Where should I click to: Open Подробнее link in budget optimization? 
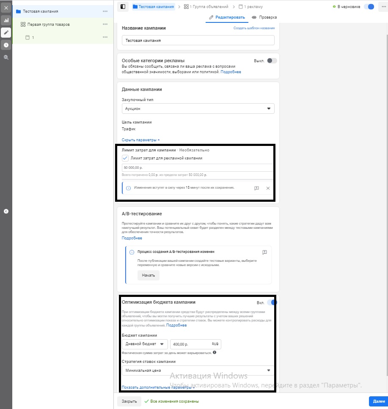point(176,325)
